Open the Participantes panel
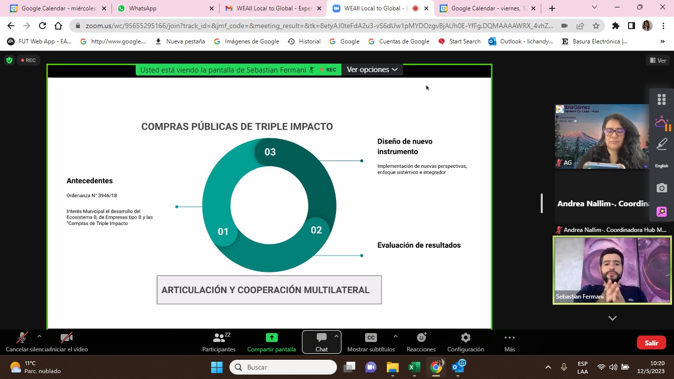The image size is (674, 379). [219, 342]
